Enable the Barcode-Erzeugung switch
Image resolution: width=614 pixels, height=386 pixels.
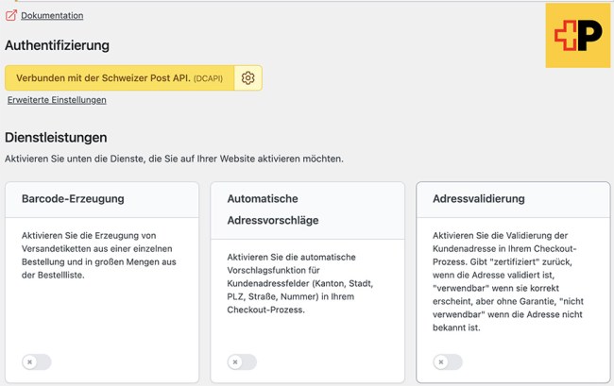point(37,361)
